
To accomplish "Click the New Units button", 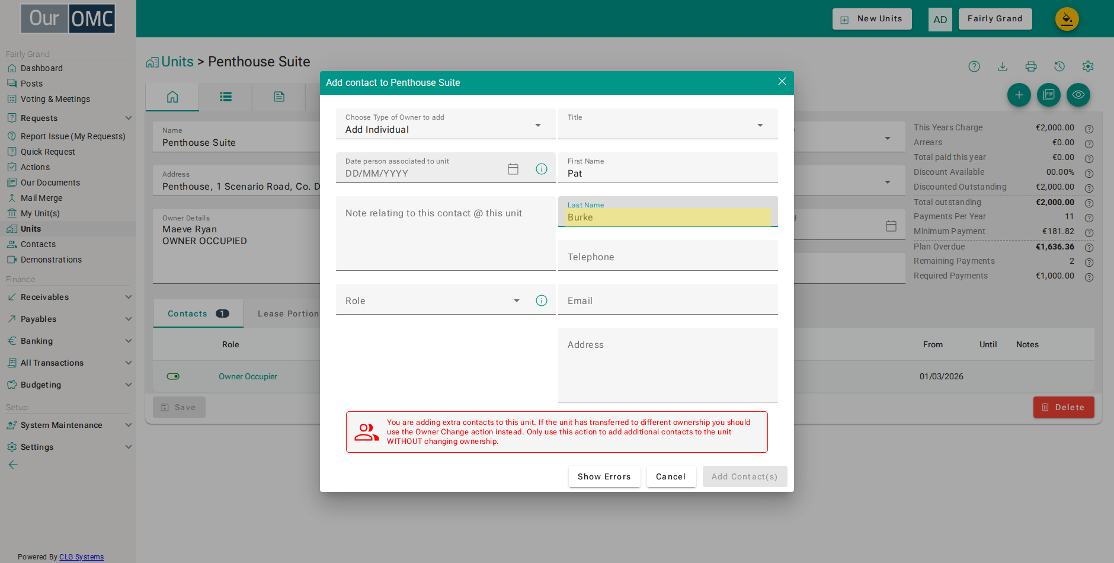I will click(872, 19).
